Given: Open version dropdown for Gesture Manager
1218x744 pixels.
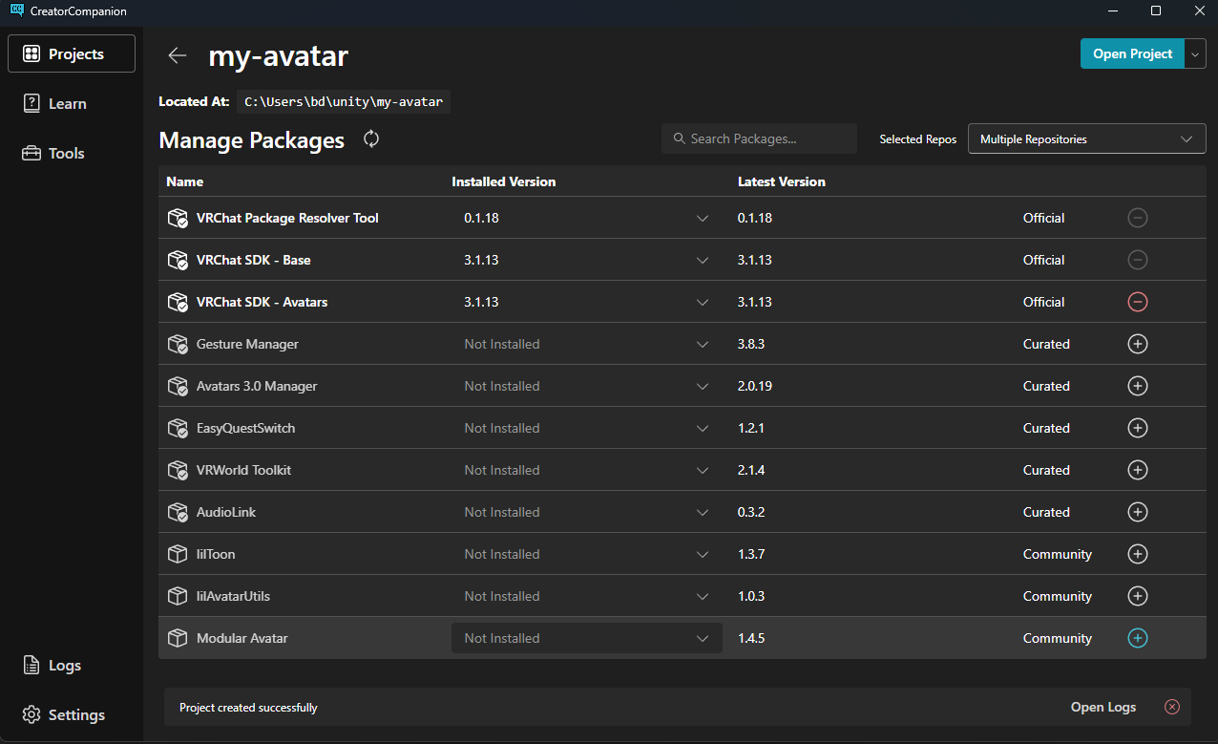Looking at the screenshot, I should pyautogui.click(x=586, y=344).
